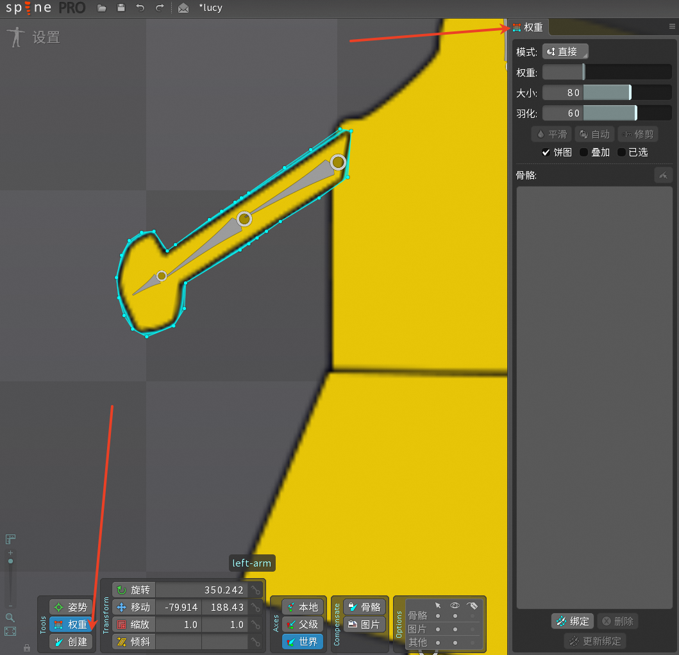
Task: Click the 绑定 (Bind) button
Action: tap(573, 621)
